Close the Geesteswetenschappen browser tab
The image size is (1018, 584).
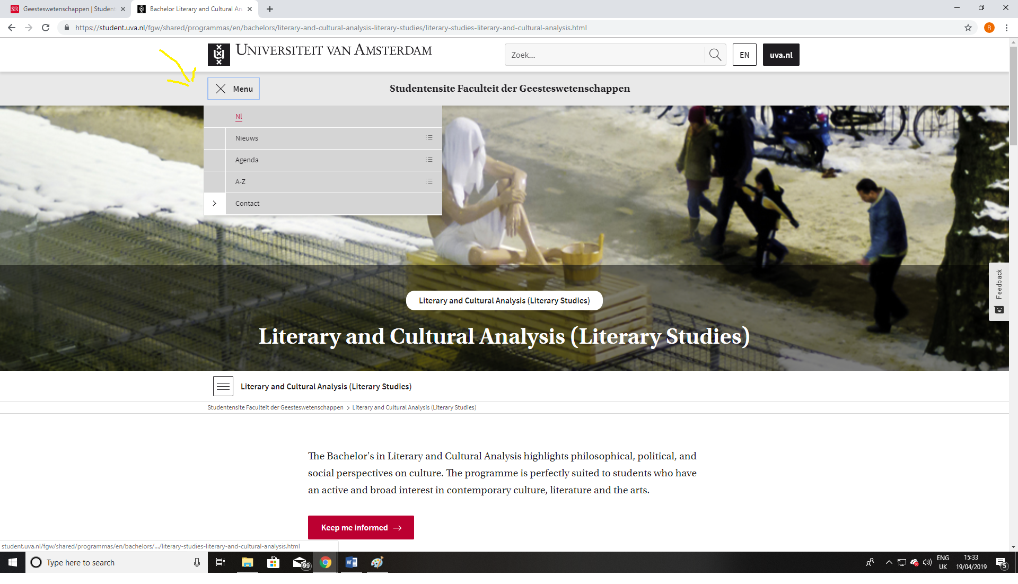(123, 9)
